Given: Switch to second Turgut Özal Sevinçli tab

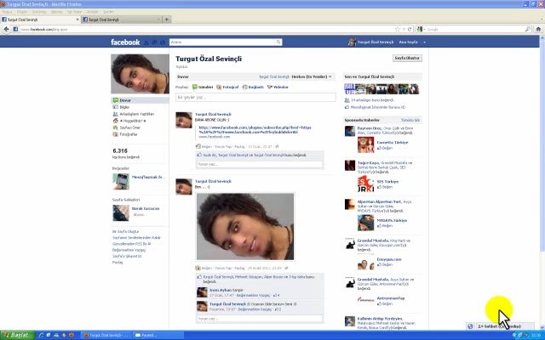Looking at the screenshot, I should 122,20.
